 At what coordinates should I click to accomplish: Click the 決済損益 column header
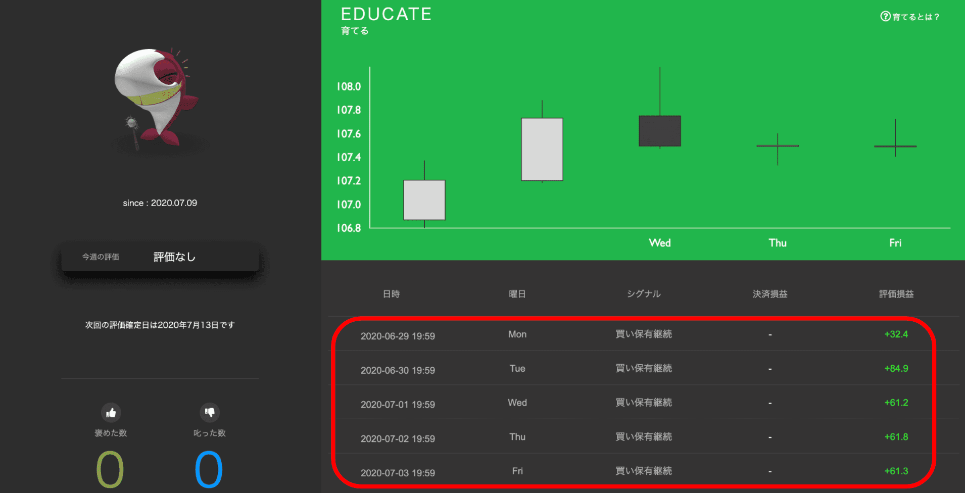point(770,294)
